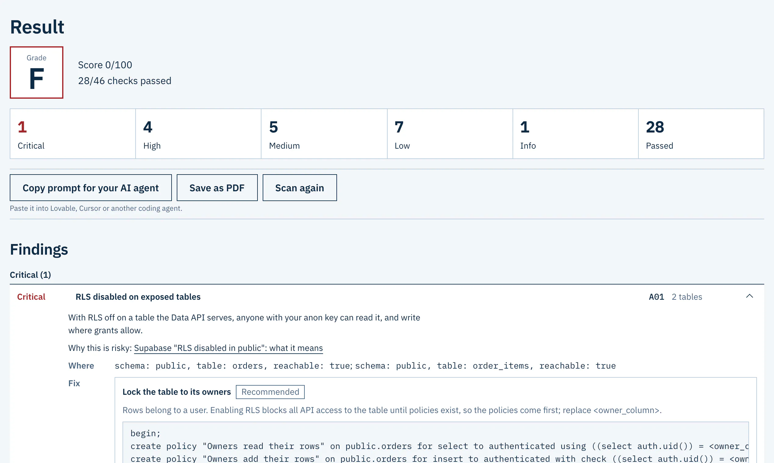Collapse the RLS disabled finding chevron
The width and height of the screenshot is (774, 463).
749,296
